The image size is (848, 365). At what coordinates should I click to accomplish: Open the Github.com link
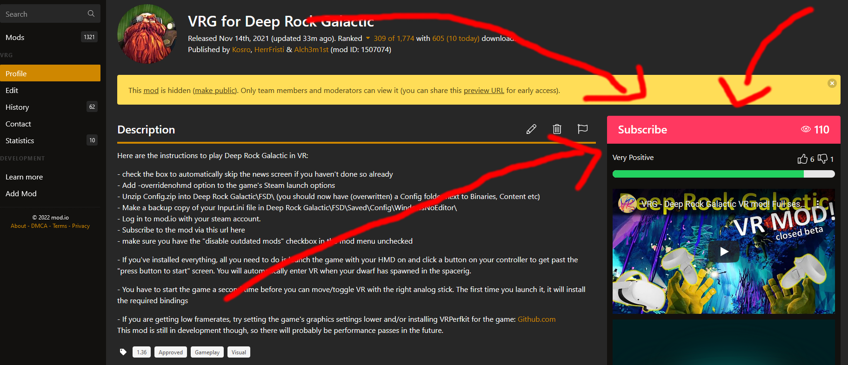pyautogui.click(x=536, y=319)
